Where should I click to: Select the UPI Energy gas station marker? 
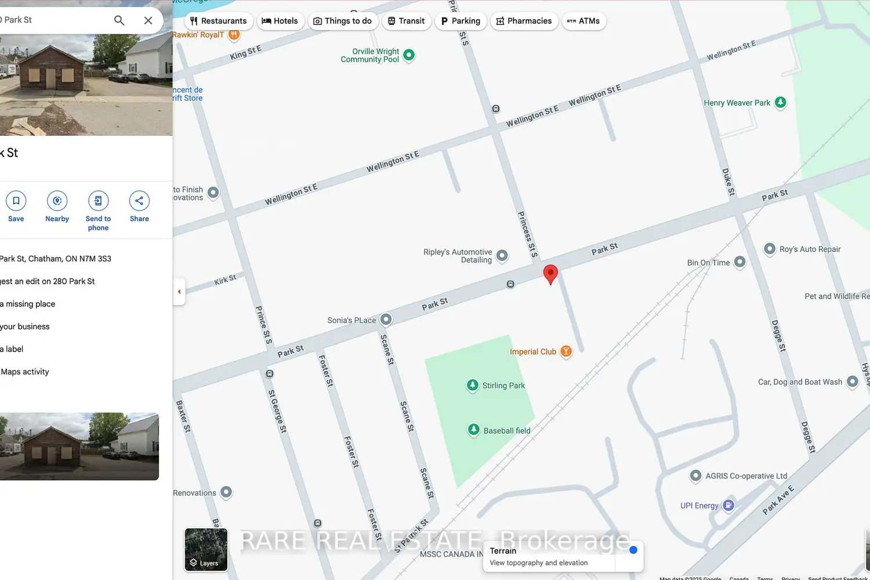(728, 505)
